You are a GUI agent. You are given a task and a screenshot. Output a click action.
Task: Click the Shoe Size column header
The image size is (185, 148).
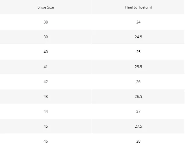[x=46, y=7]
